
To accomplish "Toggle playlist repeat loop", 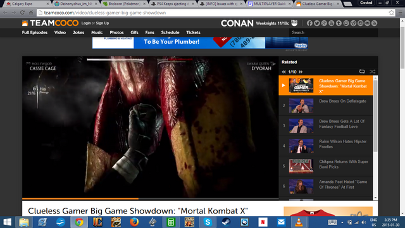I will click(362, 72).
